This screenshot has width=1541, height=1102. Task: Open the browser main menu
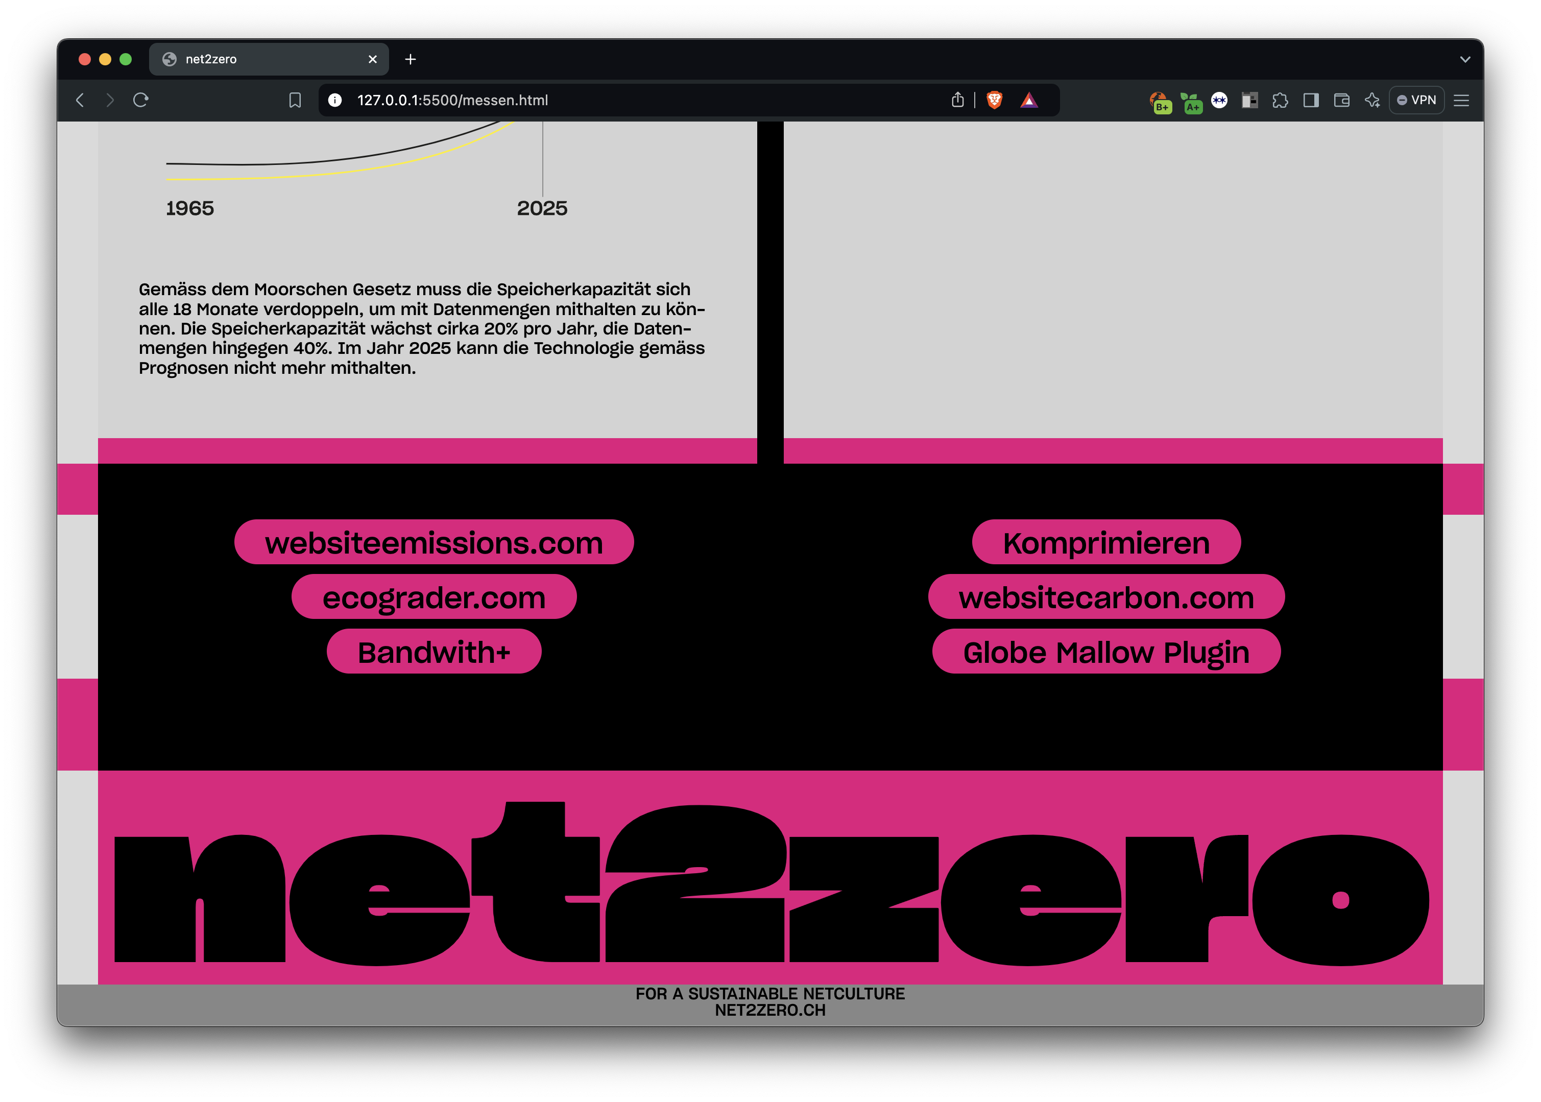coord(1462,101)
